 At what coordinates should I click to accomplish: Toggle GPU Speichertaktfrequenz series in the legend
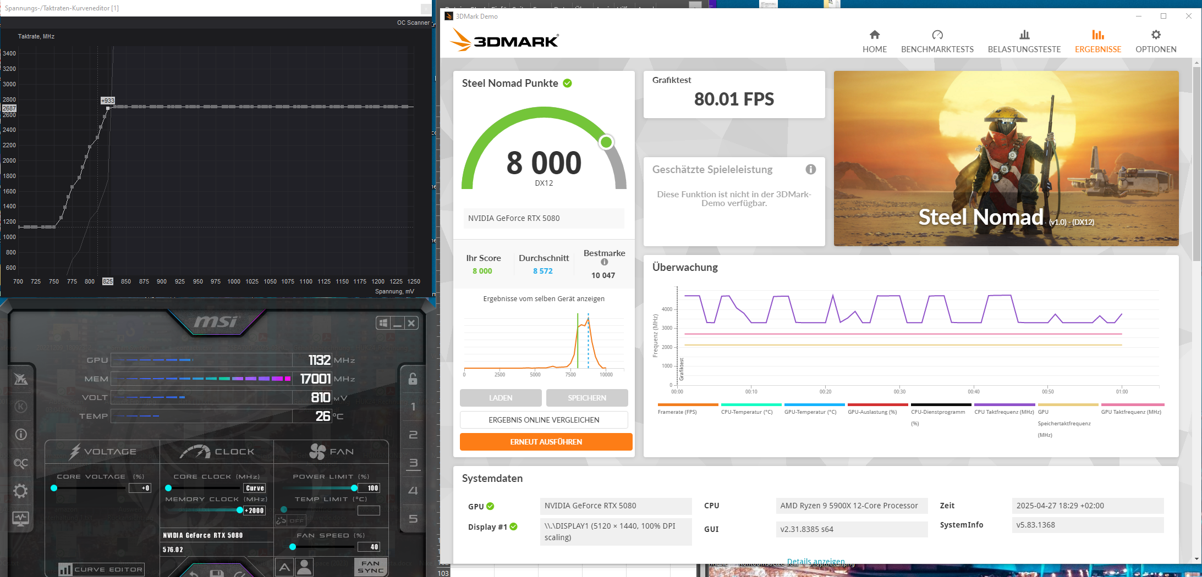(x=1067, y=420)
